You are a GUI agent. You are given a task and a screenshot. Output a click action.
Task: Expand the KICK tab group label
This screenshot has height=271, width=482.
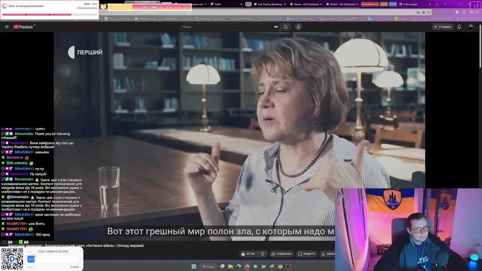(x=248, y=4)
